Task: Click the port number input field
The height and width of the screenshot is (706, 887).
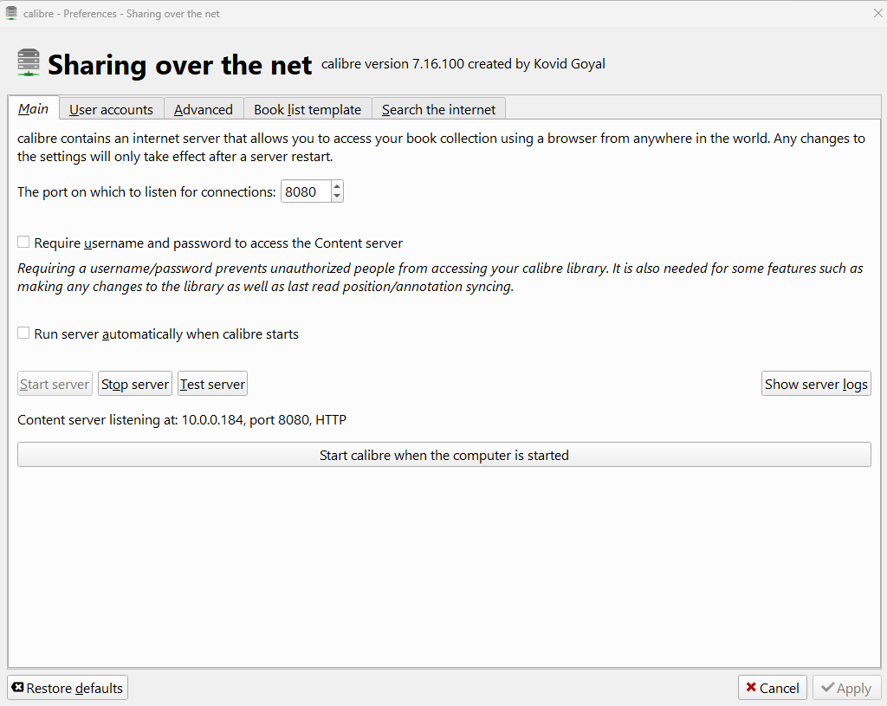Action: [x=305, y=191]
